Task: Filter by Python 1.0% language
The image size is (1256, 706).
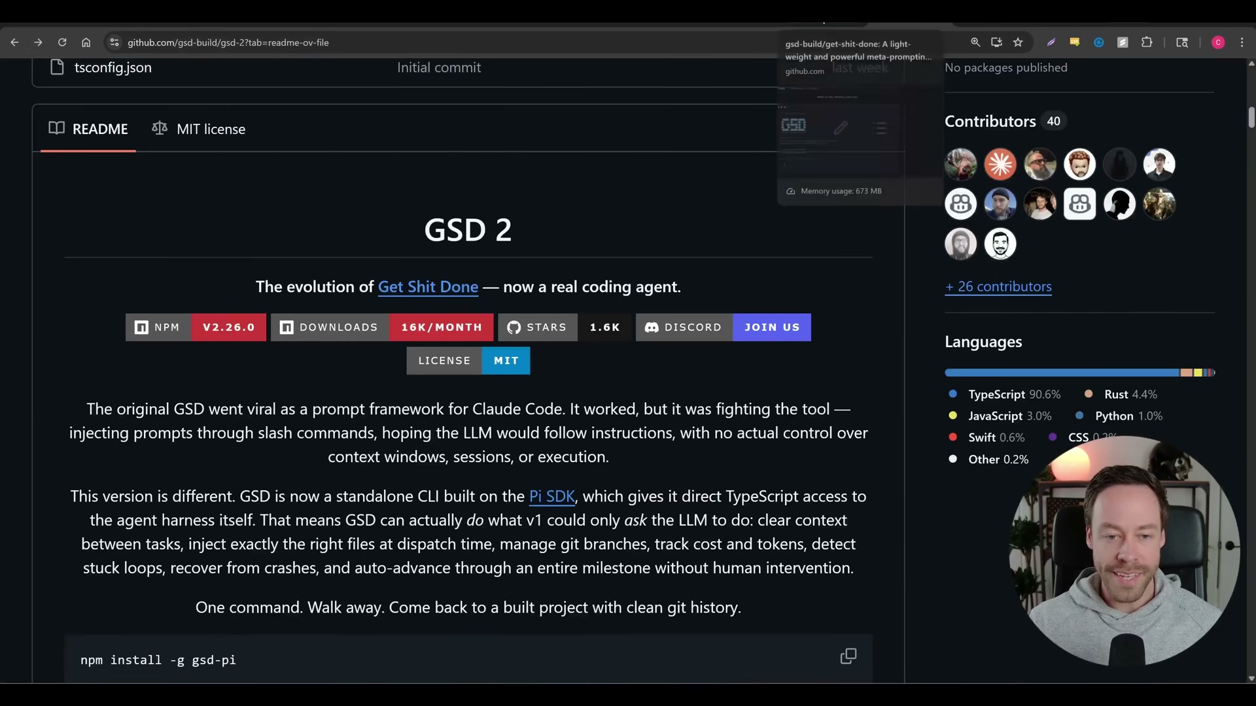Action: tap(1119, 416)
